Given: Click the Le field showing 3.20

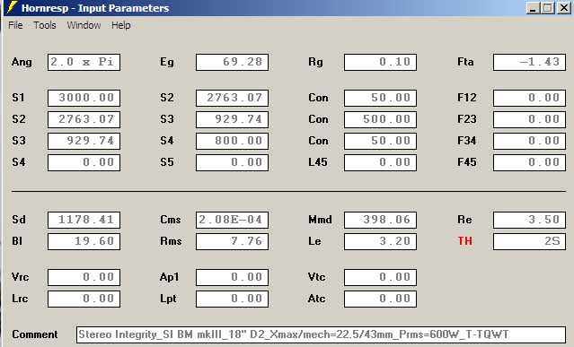Looking at the screenshot, I should (380, 241).
